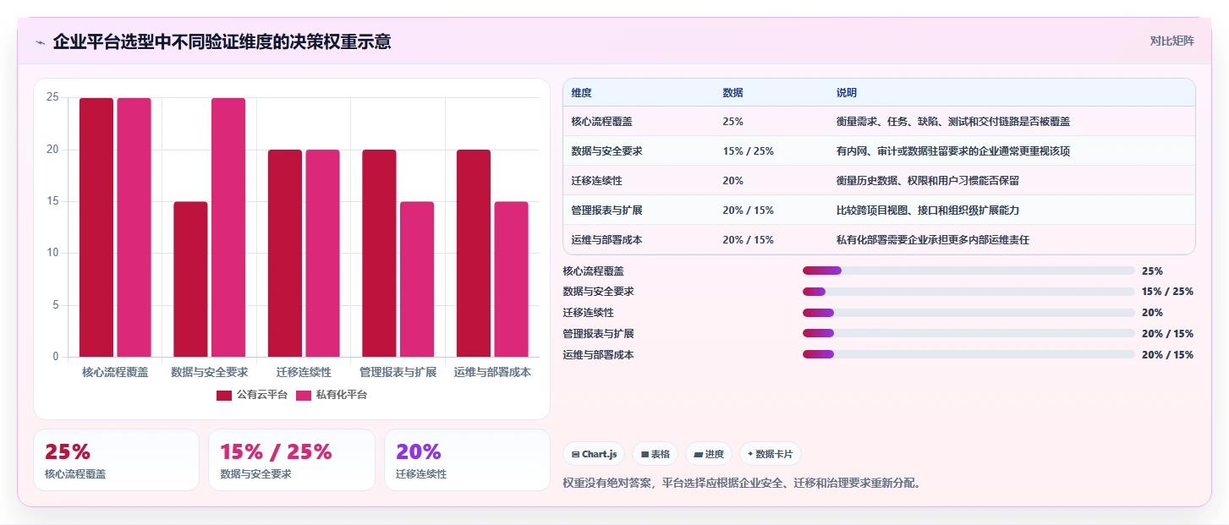Click the 核心流程覆盖 progress bar
The width and height of the screenshot is (1229, 525).
(968, 271)
